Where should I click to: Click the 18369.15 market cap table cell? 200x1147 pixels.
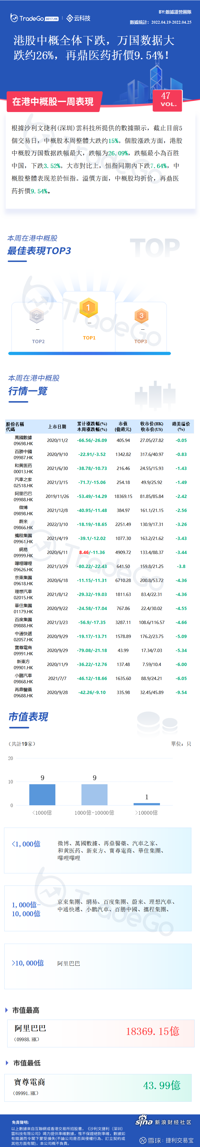coord(123,496)
